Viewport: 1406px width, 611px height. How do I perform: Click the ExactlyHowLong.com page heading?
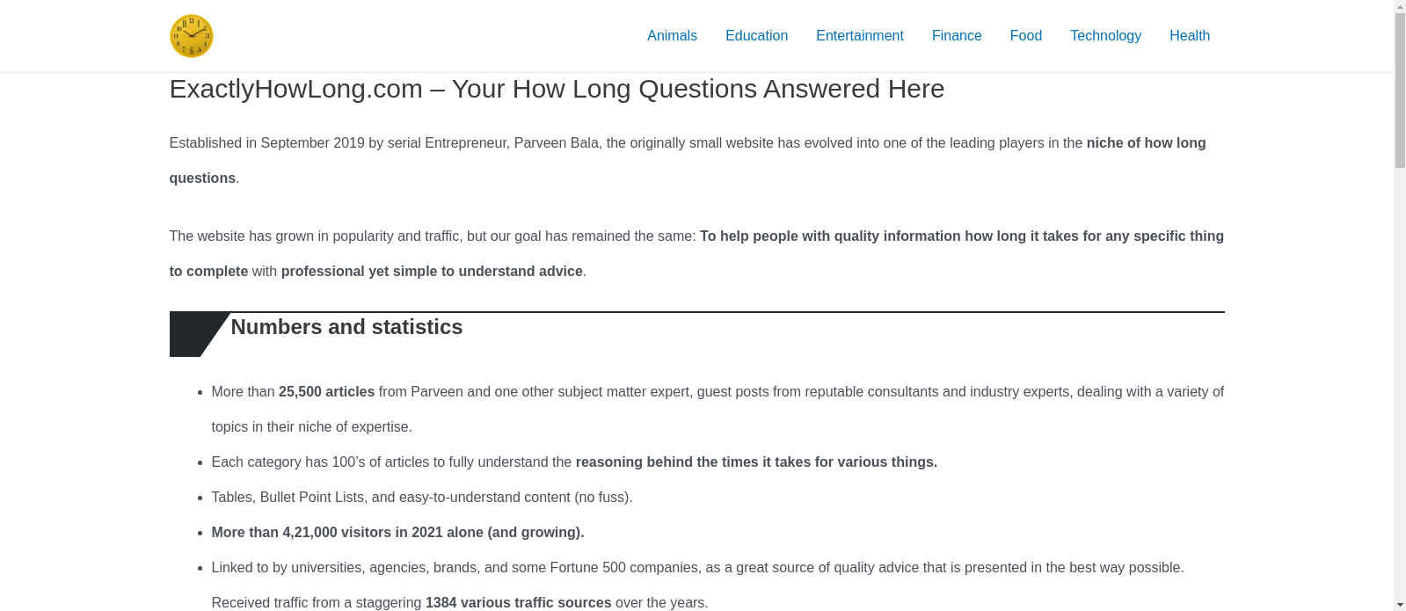[x=557, y=88]
